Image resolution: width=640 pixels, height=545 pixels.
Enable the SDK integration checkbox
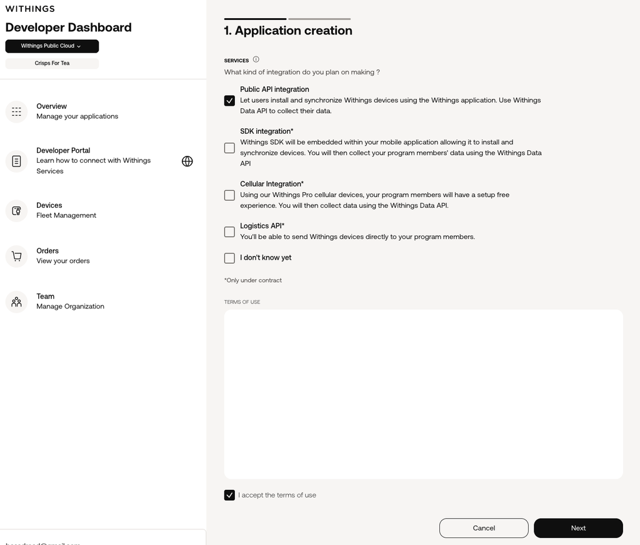point(229,148)
